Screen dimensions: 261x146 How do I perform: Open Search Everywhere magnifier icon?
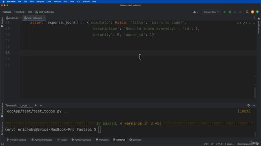(247, 12)
